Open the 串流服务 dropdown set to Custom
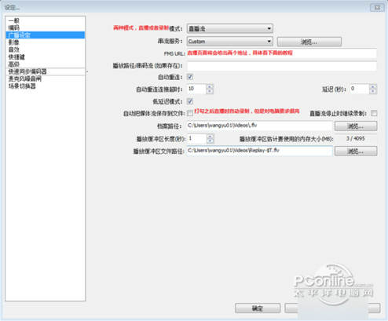The width and height of the screenshot is (388, 321). click(230, 42)
